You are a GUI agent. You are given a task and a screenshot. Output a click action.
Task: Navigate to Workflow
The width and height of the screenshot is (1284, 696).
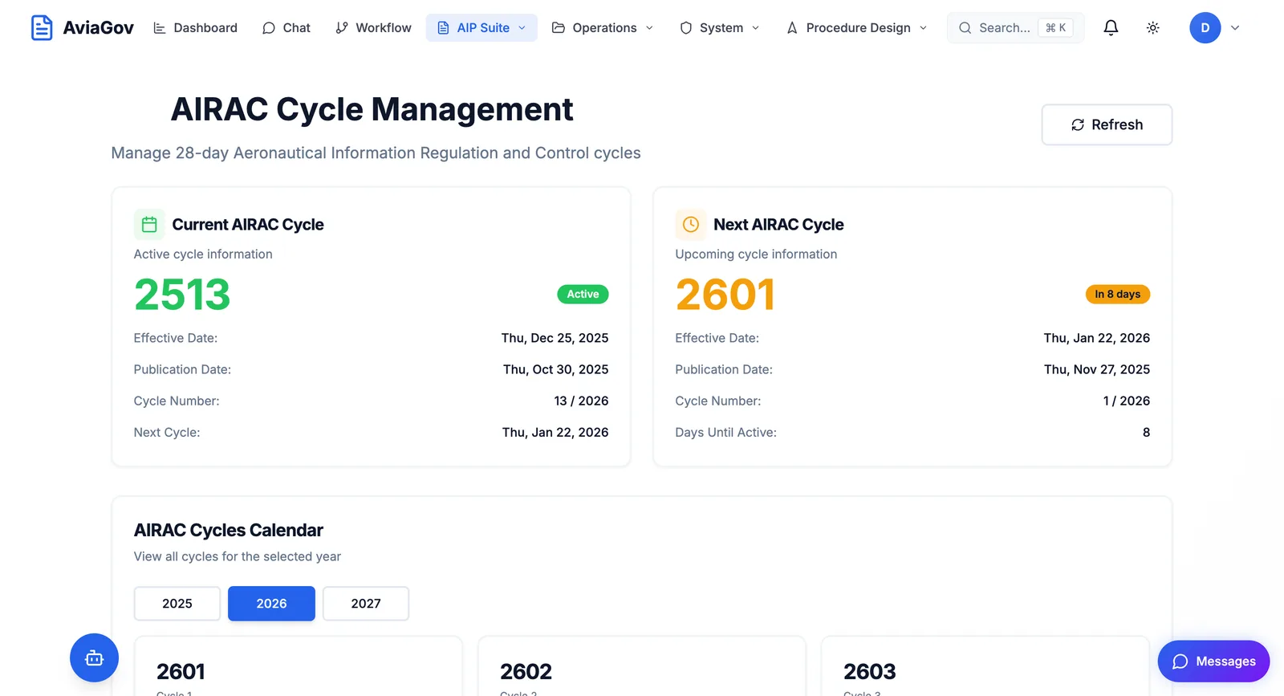pos(373,28)
